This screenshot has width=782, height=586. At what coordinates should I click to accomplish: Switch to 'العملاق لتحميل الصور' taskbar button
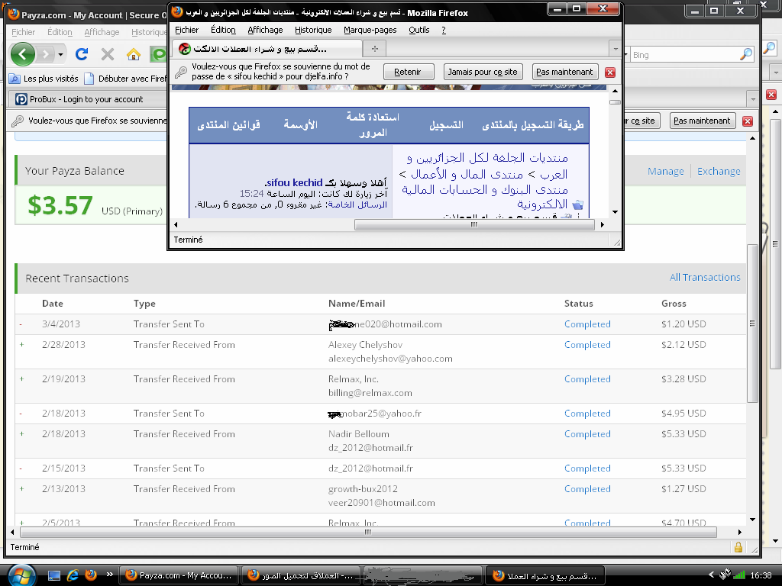click(x=301, y=575)
